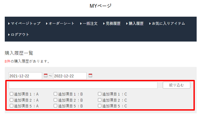Focus the end date field 2022-12-22
Viewport: 203px width, 118px height.
70,76
